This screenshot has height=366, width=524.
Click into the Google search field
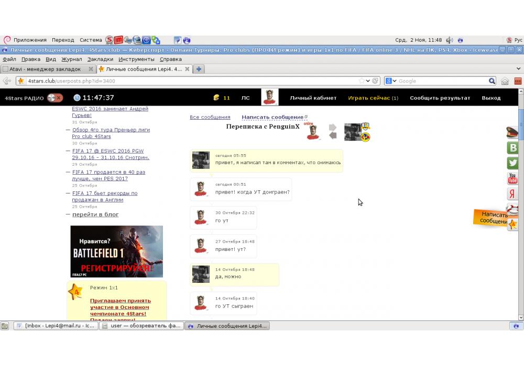440,81
